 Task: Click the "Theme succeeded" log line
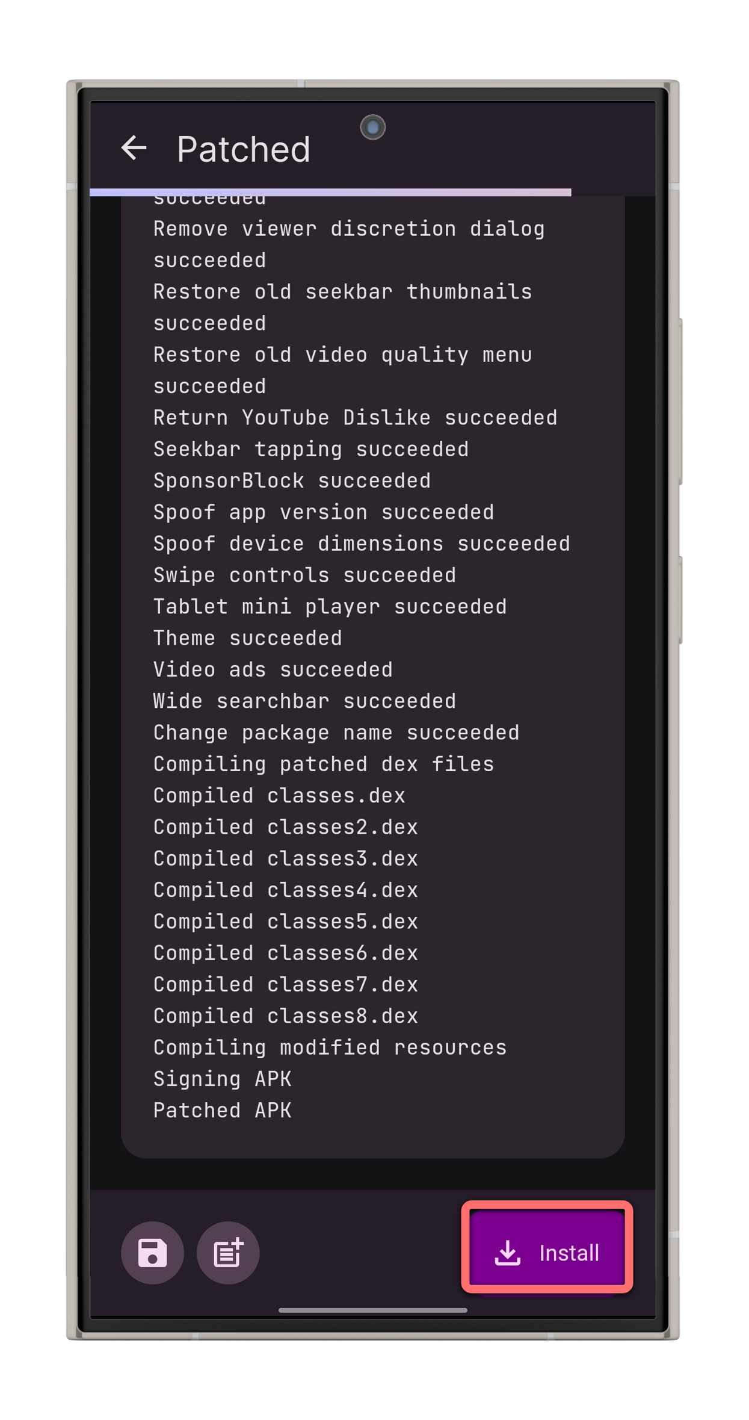[247, 637]
